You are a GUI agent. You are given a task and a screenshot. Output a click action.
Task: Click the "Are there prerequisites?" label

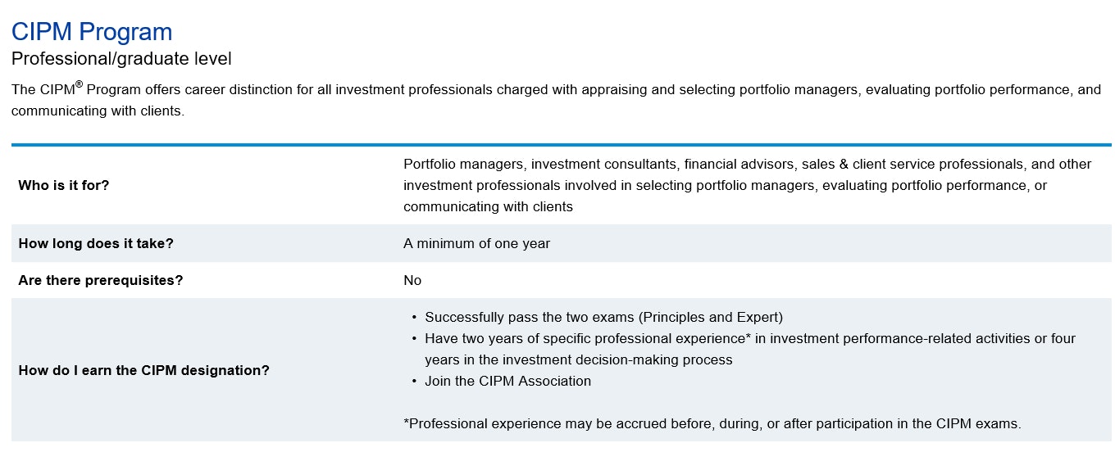[100, 280]
